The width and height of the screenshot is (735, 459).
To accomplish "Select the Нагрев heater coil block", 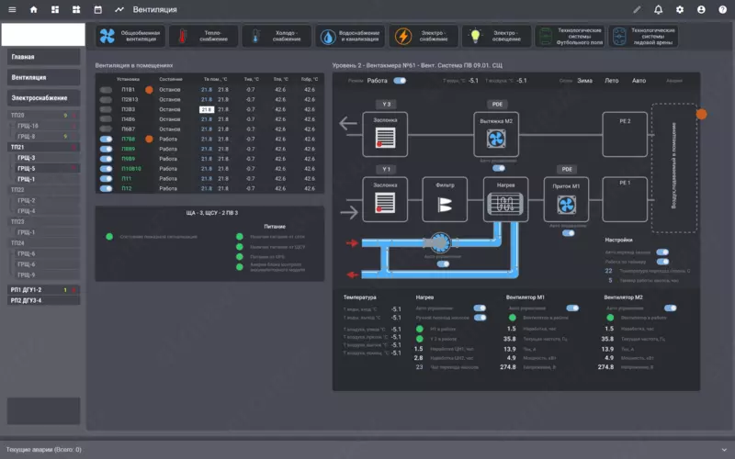I will click(506, 199).
